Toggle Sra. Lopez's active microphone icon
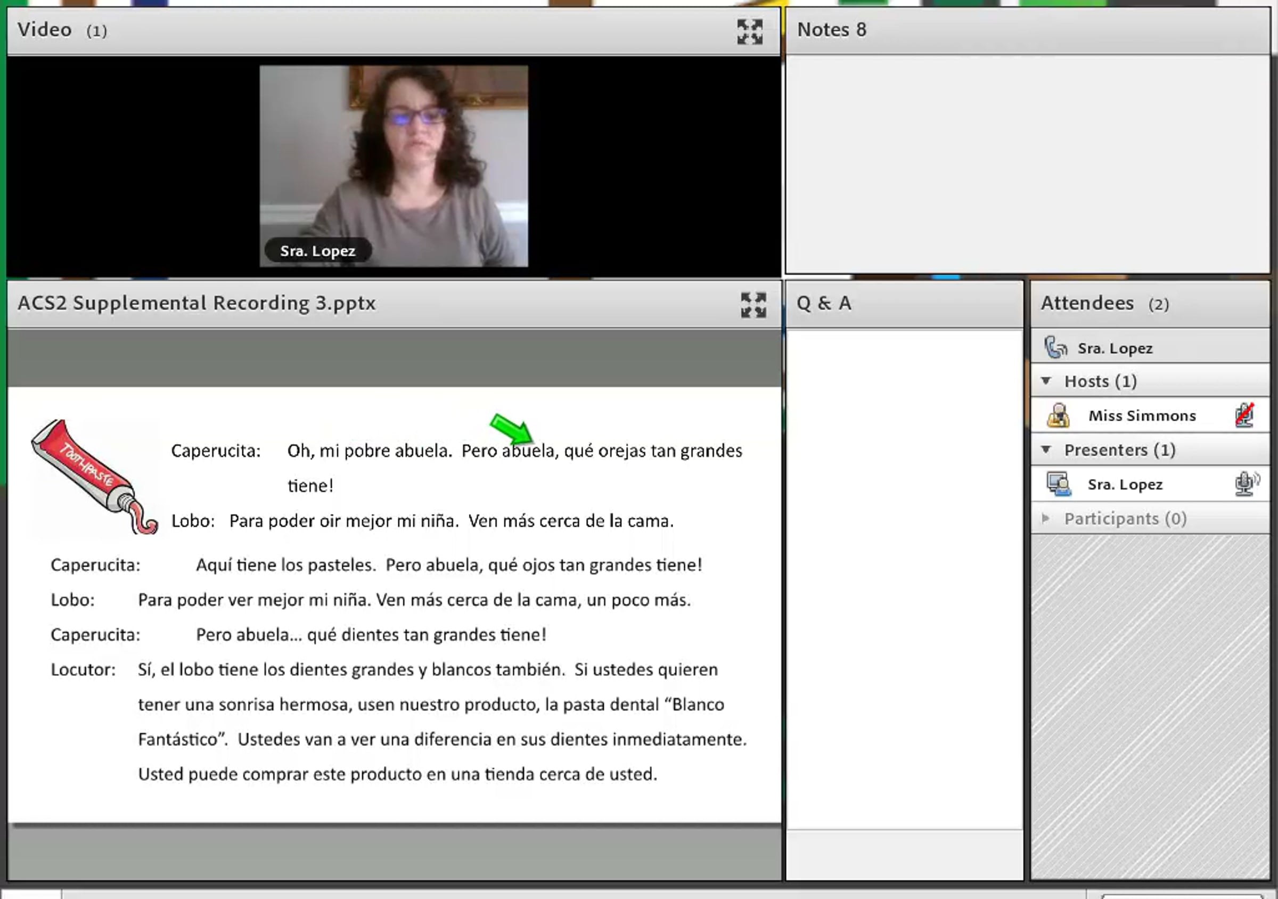 1246,483
